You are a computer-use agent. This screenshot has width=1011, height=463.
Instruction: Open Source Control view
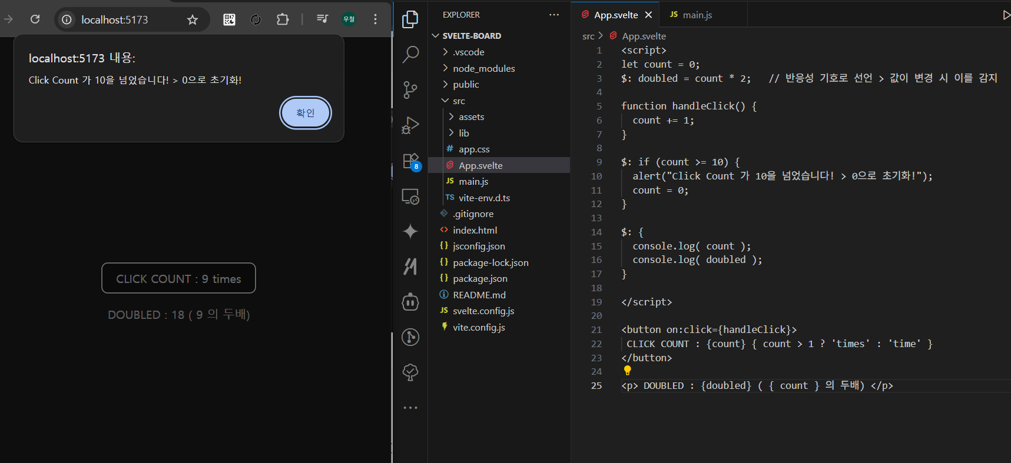click(x=410, y=90)
